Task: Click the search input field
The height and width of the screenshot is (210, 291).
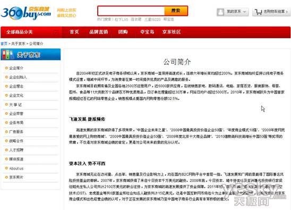Action: click(x=131, y=11)
